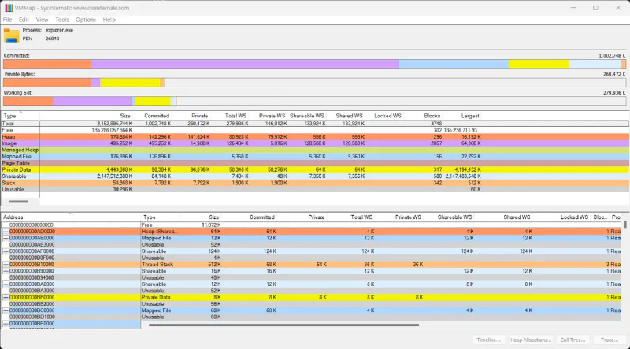The width and height of the screenshot is (630, 349).
Task: Click the Trace... button
Action: point(609,340)
